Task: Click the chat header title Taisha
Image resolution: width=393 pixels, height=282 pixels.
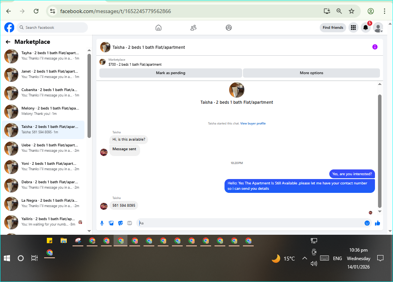Action: pyautogui.click(x=149, y=47)
